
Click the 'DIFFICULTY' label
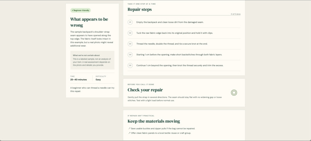[101, 76]
